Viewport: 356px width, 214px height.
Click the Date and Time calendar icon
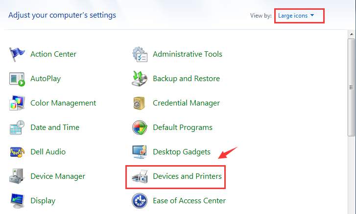(17, 128)
